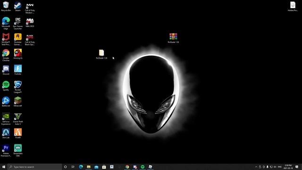Select the Steam desktop shortcut
302x170 pixels.
tap(18, 6)
